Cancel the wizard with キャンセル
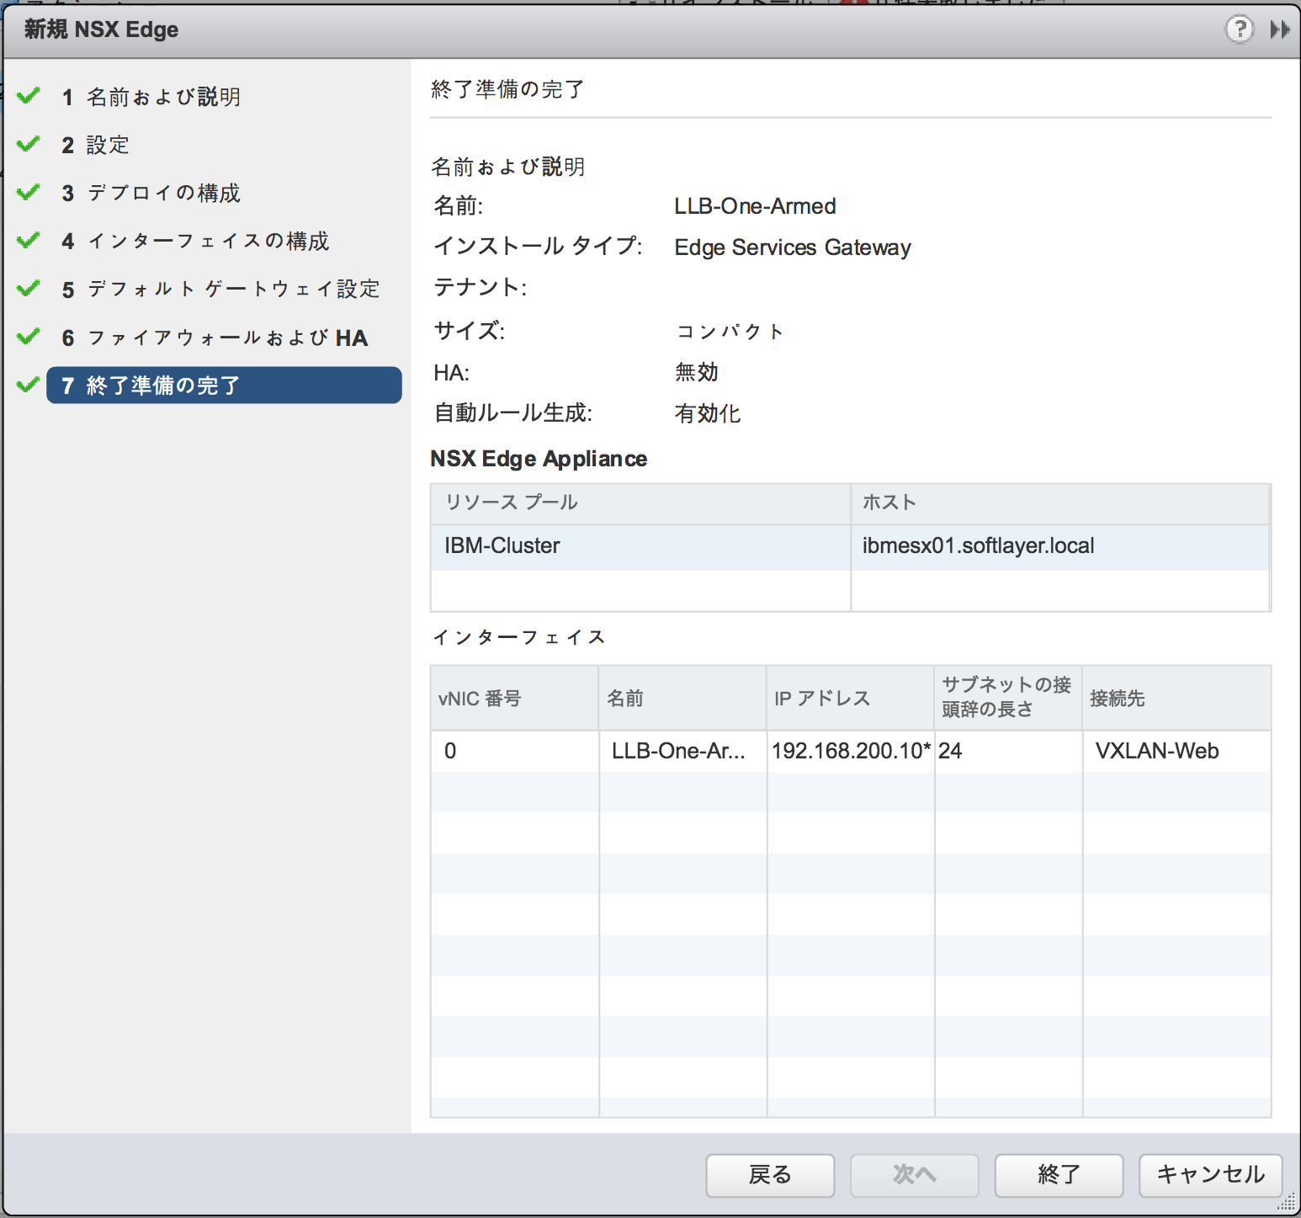 pyautogui.click(x=1209, y=1175)
